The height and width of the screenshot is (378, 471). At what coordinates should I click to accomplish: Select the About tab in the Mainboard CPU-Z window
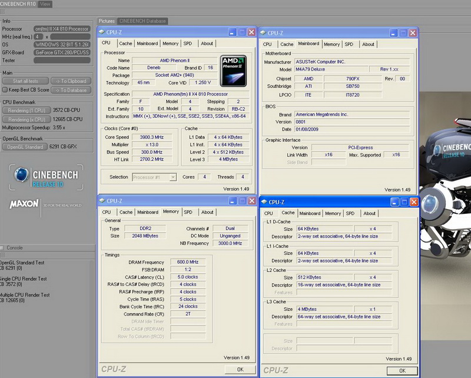(x=368, y=44)
